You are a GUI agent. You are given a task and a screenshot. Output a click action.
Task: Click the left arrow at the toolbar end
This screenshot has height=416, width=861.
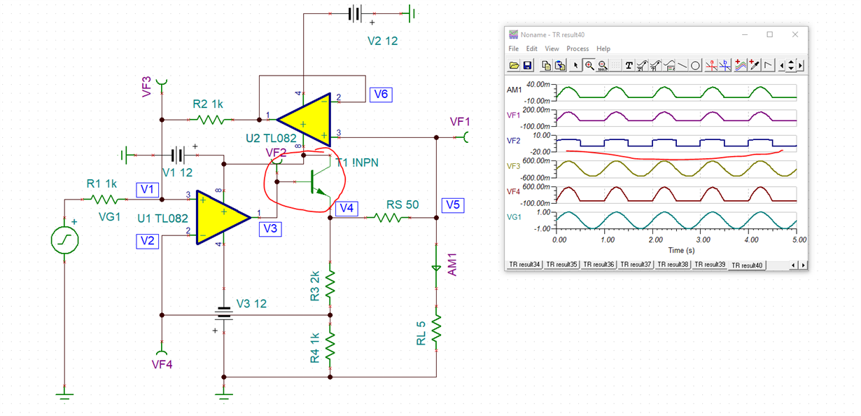coord(782,65)
